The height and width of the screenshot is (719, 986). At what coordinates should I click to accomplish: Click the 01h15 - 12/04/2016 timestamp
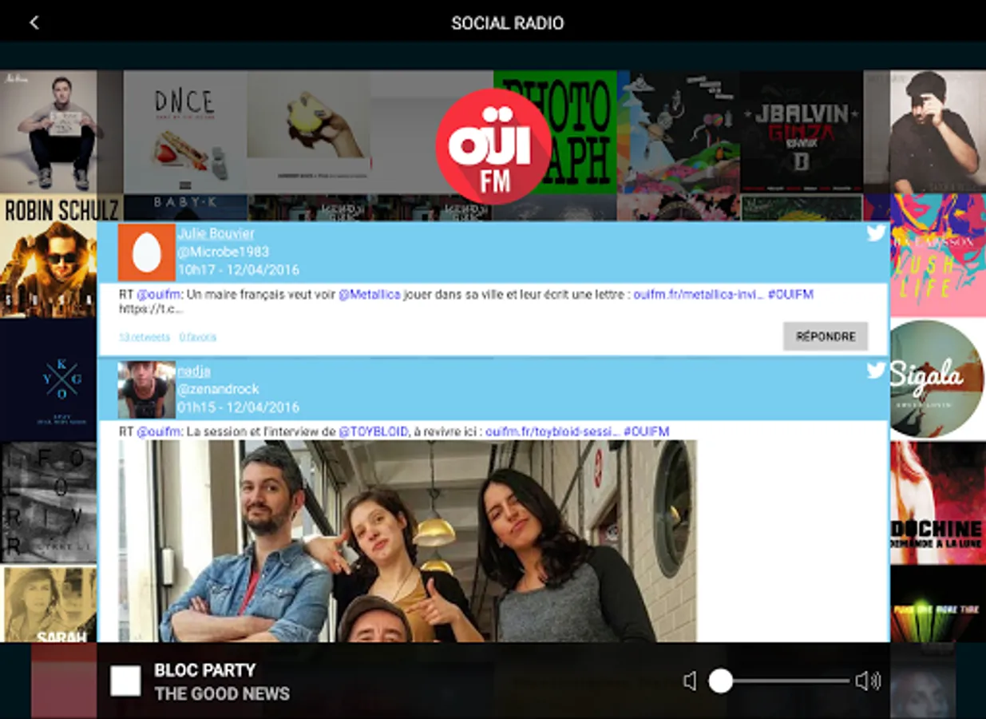238,407
